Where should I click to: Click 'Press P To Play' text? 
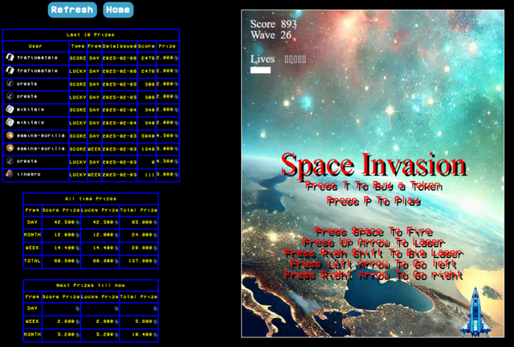[373, 201]
